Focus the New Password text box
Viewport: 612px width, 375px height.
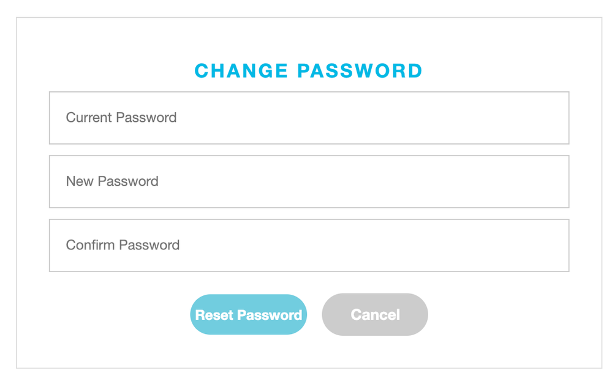click(x=309, y=181)
